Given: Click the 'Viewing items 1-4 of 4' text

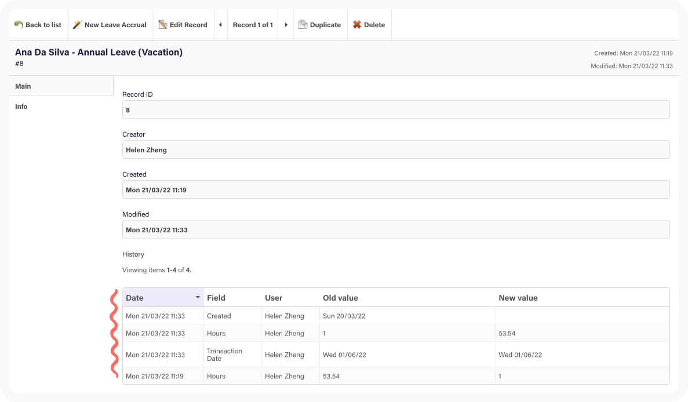Looking at the screenshot, I should [x=156, y=270].
